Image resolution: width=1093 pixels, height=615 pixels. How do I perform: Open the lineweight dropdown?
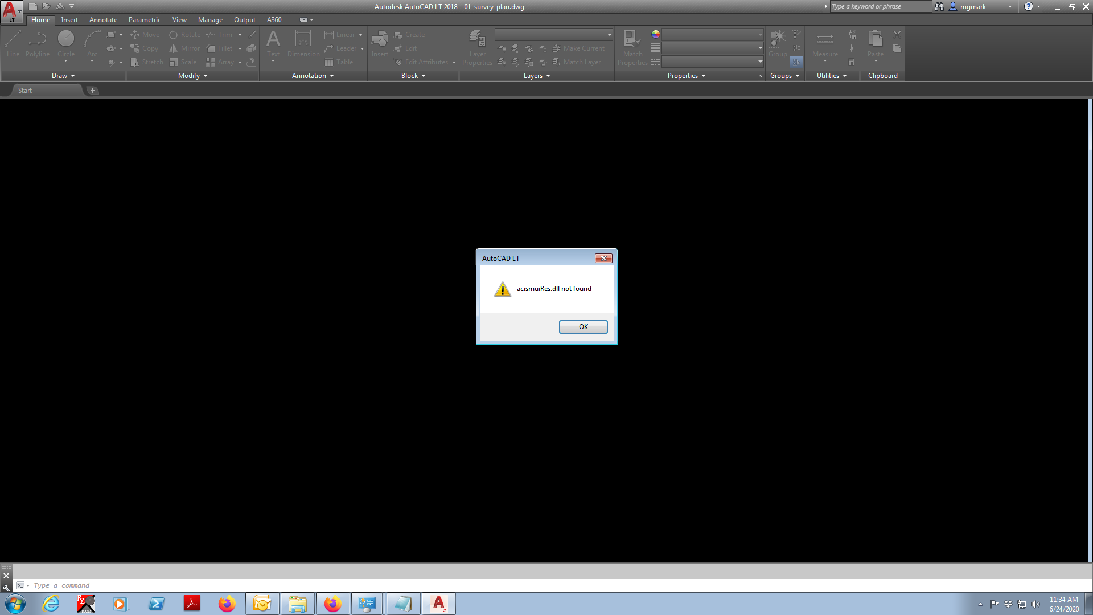(713, 48)
